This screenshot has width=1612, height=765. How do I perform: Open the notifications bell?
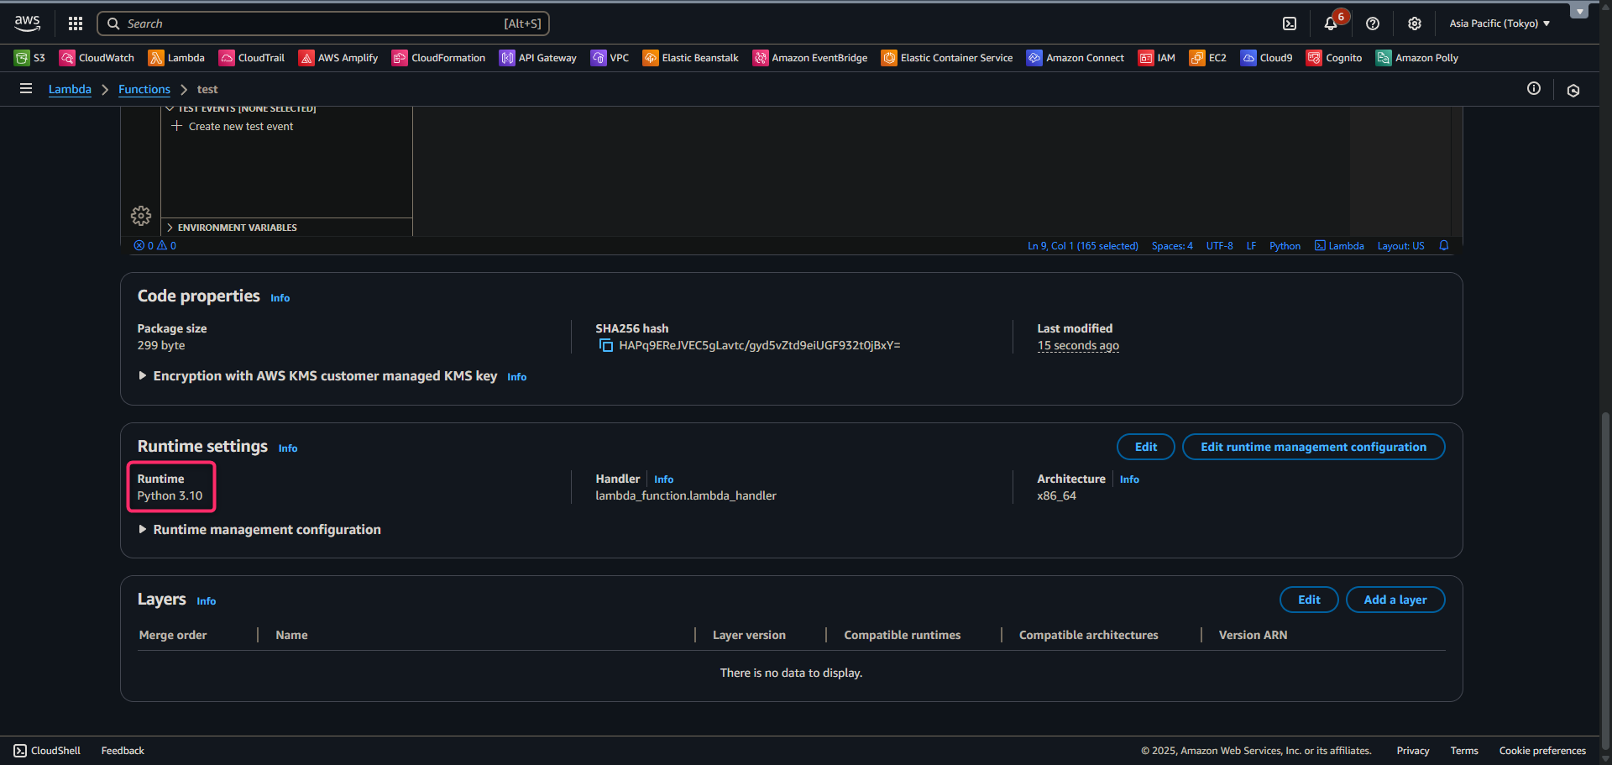(x=1331, y=24)
